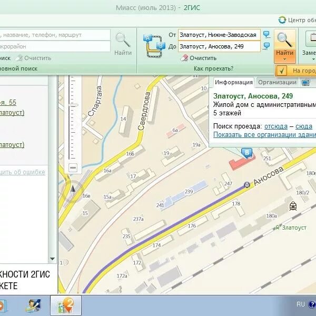This screenshot has height=316, width=316.
Task: Pick start point on map icon beside От field
Action: coord(266,35)
